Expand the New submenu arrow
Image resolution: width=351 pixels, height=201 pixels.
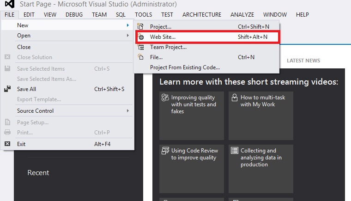[128, 25]
